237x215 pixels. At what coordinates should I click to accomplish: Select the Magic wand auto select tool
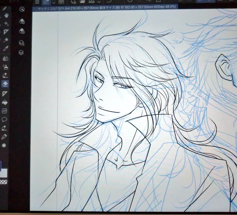6,40
